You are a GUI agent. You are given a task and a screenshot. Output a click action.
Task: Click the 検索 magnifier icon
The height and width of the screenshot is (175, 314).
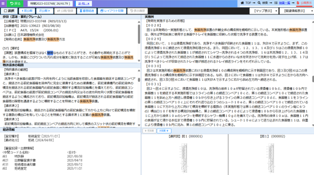tap(259, 3)
